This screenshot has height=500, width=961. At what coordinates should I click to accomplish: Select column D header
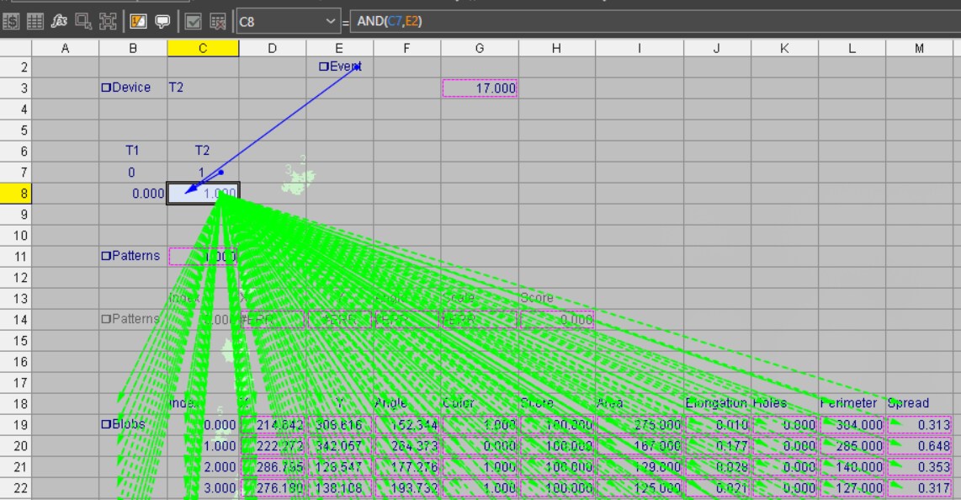[272, 49]
